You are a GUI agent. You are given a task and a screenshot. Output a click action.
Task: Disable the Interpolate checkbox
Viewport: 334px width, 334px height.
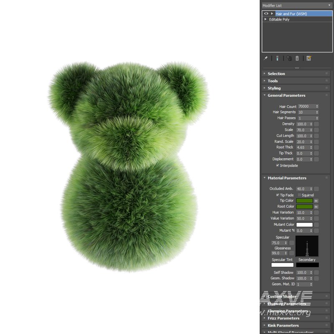278,165
